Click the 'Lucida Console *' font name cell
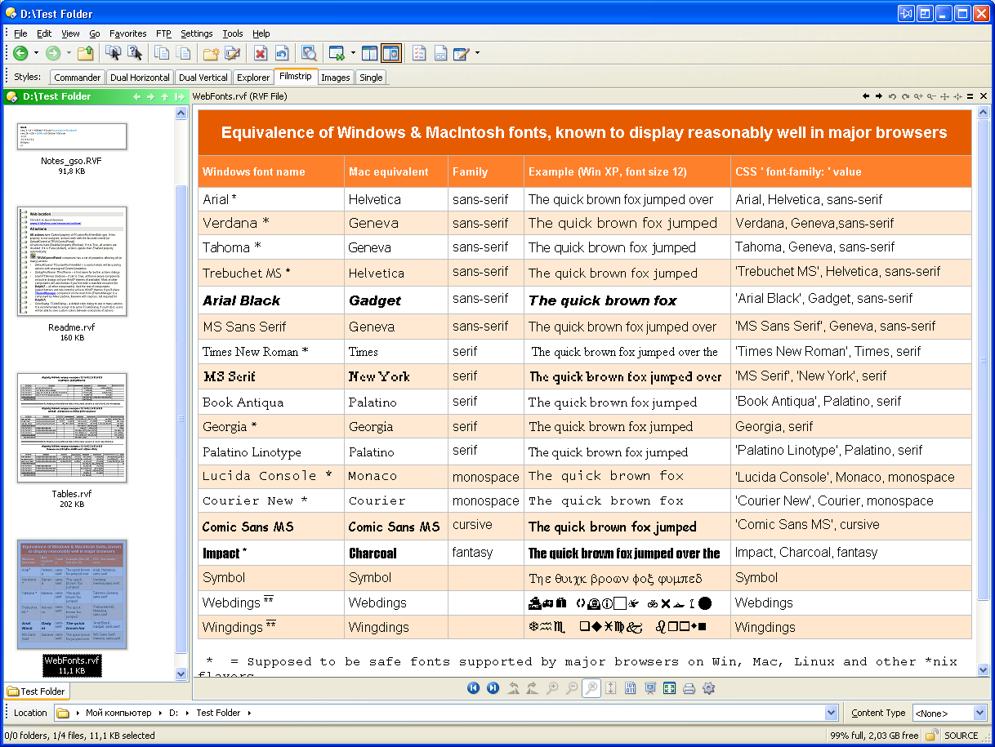This screenshot has width=995, height=747. pos(271,476)
